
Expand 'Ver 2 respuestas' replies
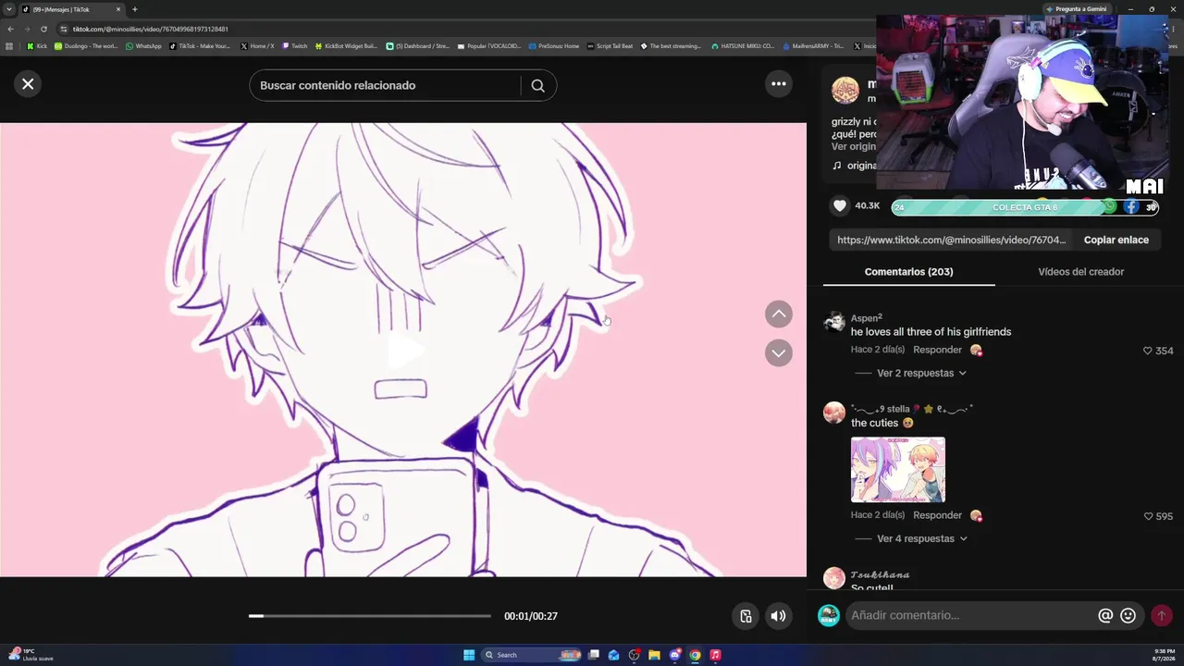point(921,373)
